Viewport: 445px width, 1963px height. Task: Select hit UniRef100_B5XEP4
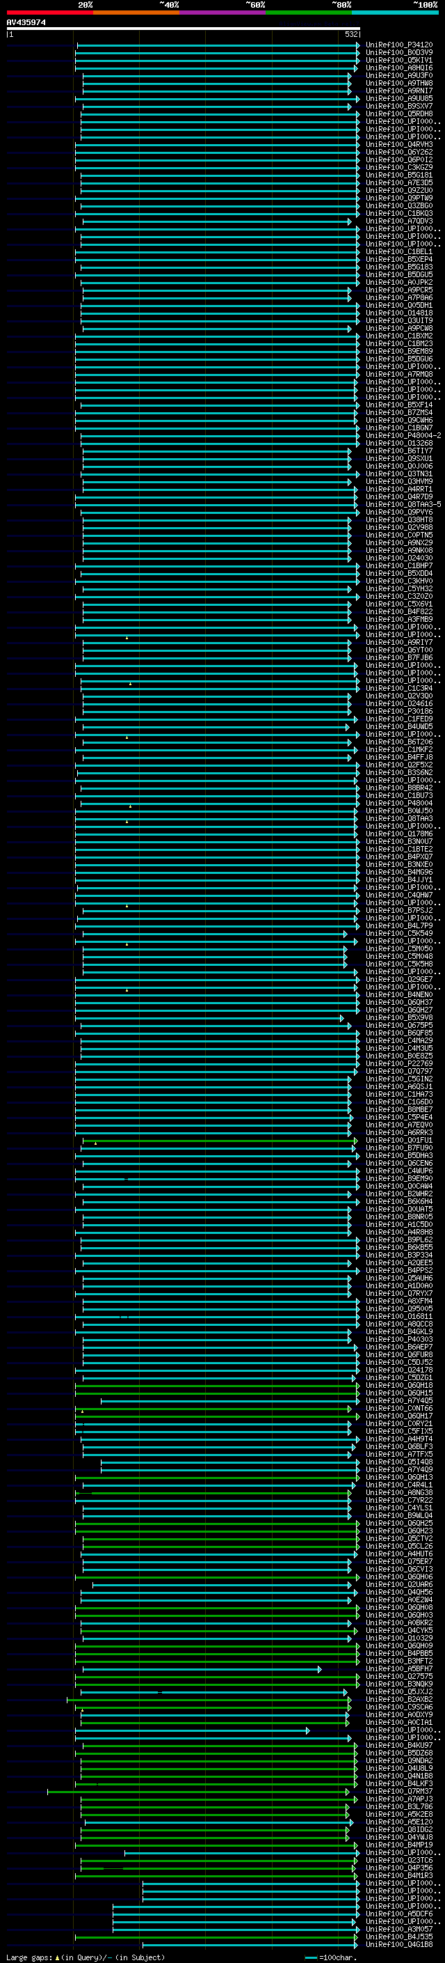point(398,259)
